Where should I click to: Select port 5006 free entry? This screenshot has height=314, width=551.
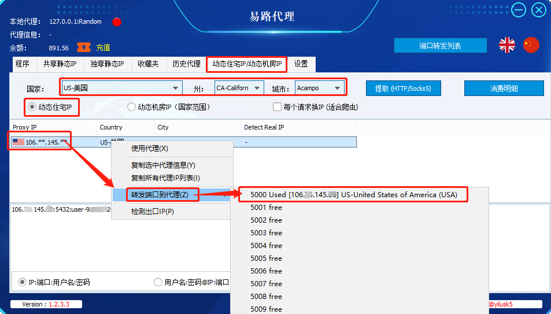tap(360, 271)
